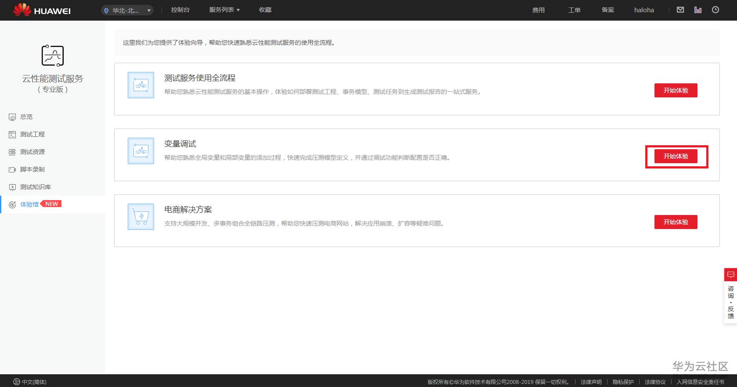Click 开始体验 for 电商解决方案
Screen dimensions: 737x387
coord(676,222)
